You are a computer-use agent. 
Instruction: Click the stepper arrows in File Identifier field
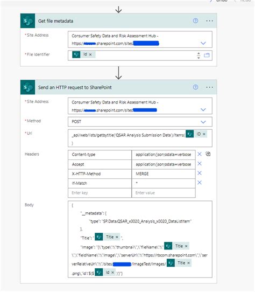click(x=199, y=55)
